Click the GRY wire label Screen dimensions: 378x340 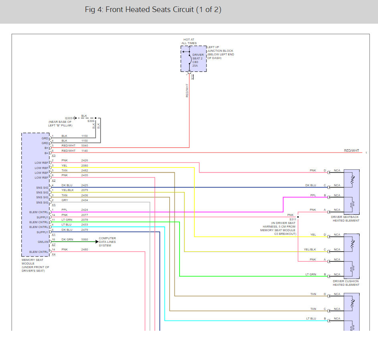(x=65, y=200)
